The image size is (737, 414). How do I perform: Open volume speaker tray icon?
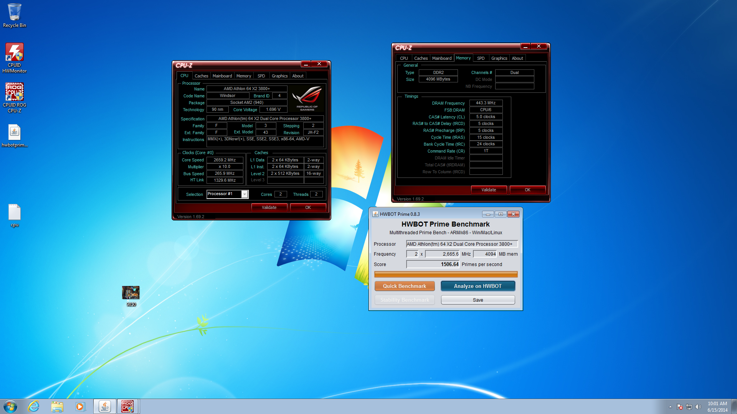[698, 407]
